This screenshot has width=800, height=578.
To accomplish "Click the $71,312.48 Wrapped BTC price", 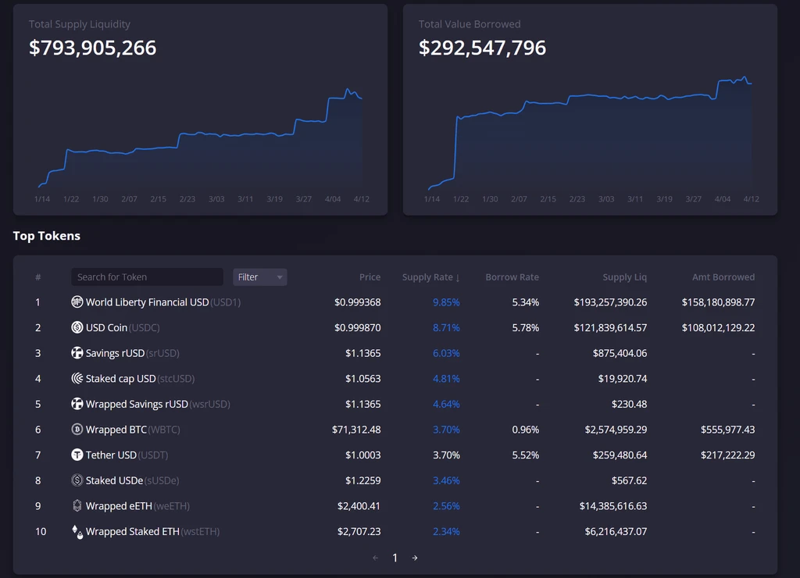I will (356, 430).
